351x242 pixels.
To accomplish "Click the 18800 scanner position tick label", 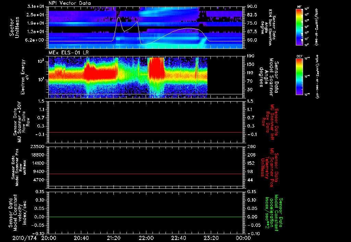I will [38, 155].
